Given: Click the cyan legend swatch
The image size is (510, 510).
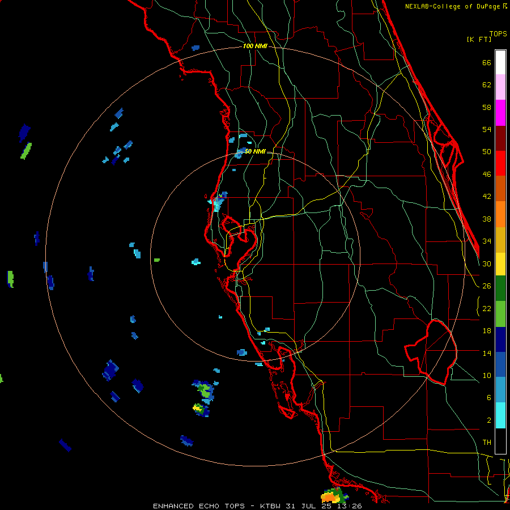Looking at the screenshot, I should point(500,415).
